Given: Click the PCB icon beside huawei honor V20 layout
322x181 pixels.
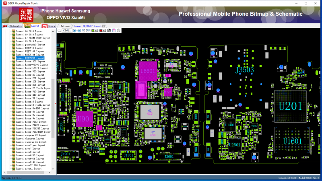Looking at the screenshot, I should [14, 72].
